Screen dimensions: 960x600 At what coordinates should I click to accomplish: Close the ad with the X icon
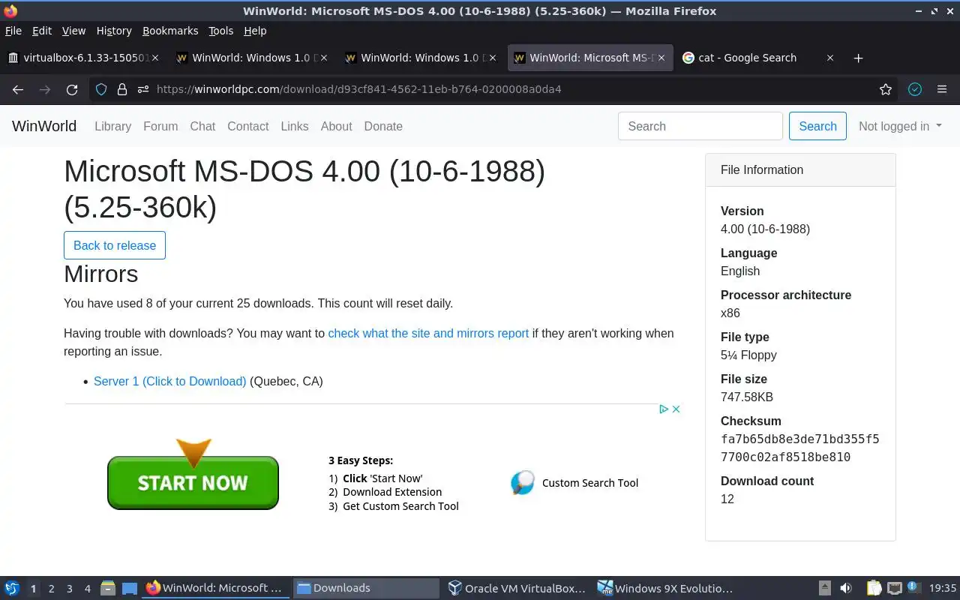pyautogui.click(x=676, y=409)
